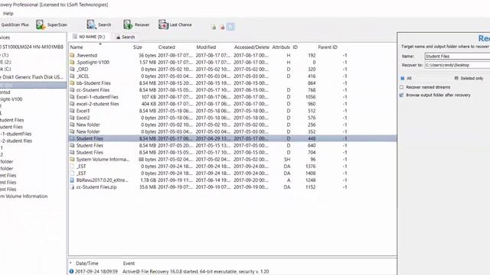490x275 pixels.
Task: Select the Volume Information node in left tree
Action: (x=24, y=196)
